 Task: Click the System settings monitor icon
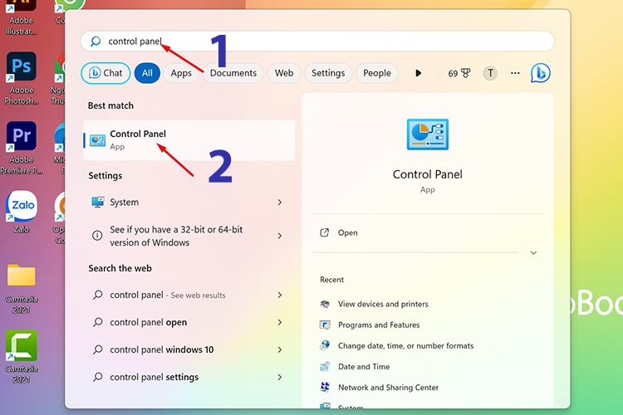click(98, 203)
